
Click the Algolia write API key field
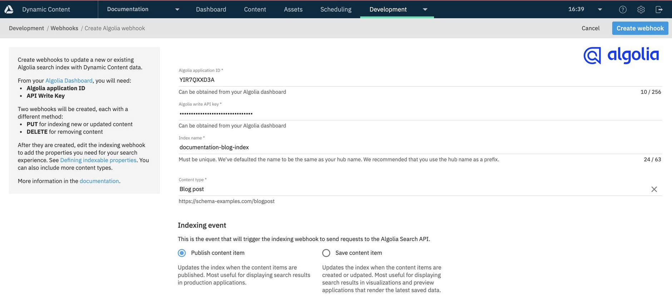(420, 114)
